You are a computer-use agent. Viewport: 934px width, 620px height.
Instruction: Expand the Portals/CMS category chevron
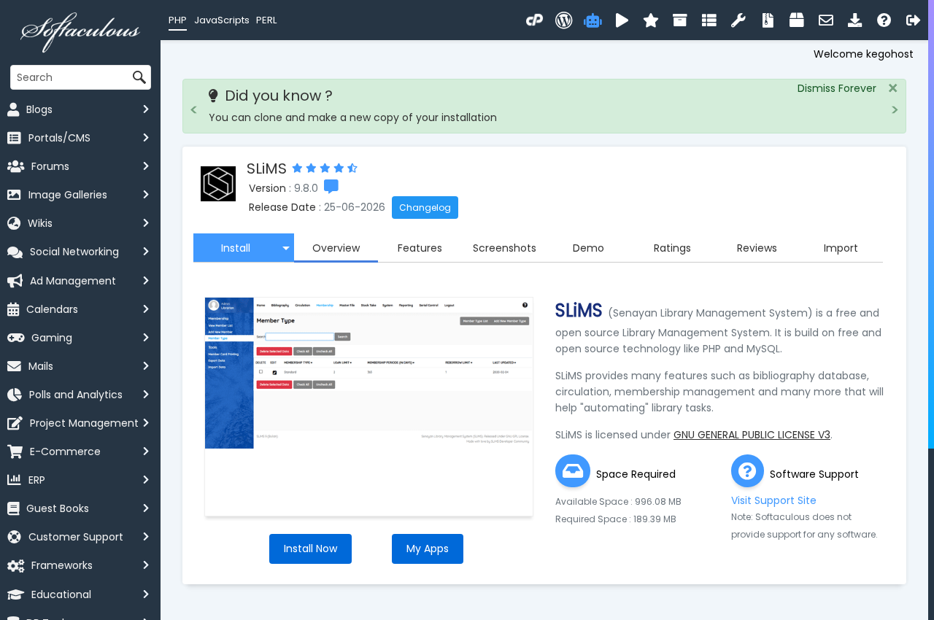click(x=146, y=138)
